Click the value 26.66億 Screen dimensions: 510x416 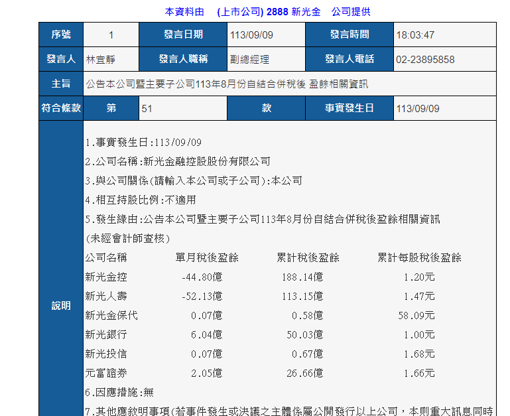305,373
